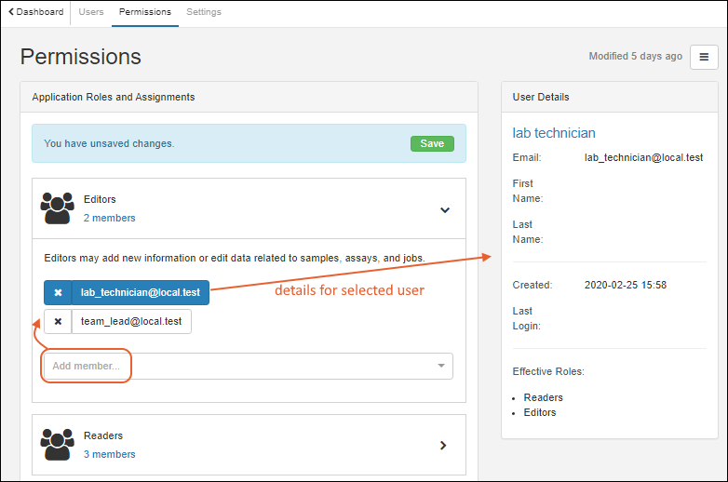
Task: Click the Readers group icon
Action: (58, 444)
